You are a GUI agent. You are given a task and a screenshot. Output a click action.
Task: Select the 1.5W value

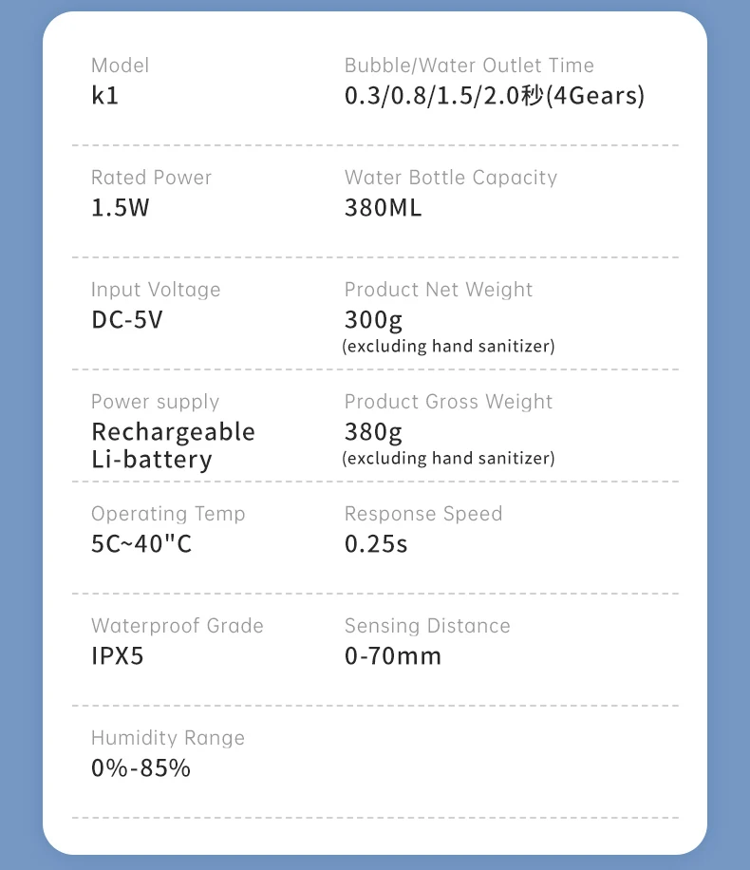(121, 207)
